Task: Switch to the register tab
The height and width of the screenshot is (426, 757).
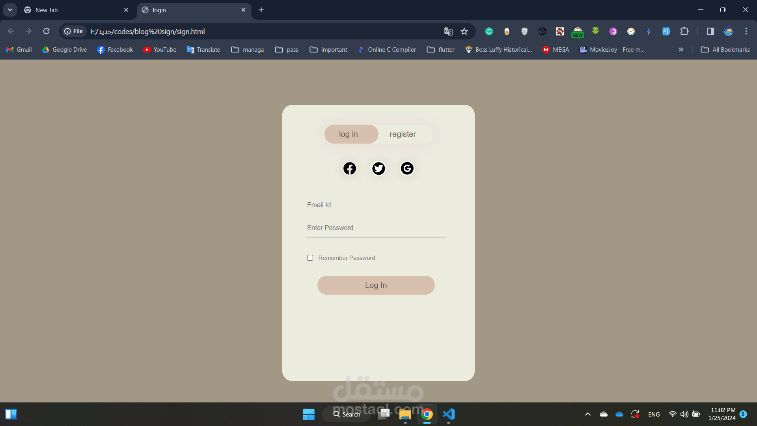Action: click(403, 134)
